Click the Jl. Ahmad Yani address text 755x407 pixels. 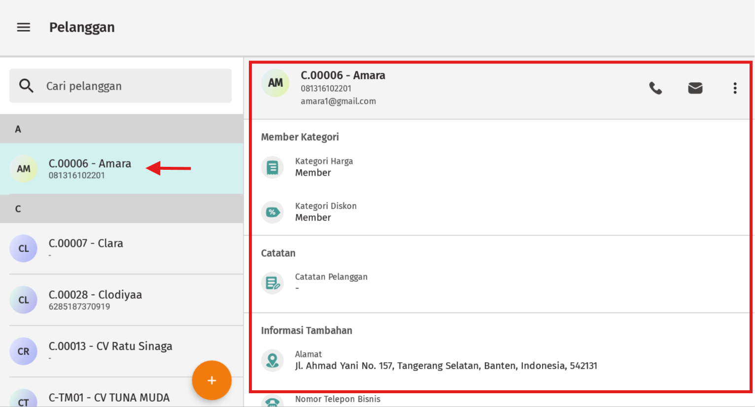[x=446, y=366]
